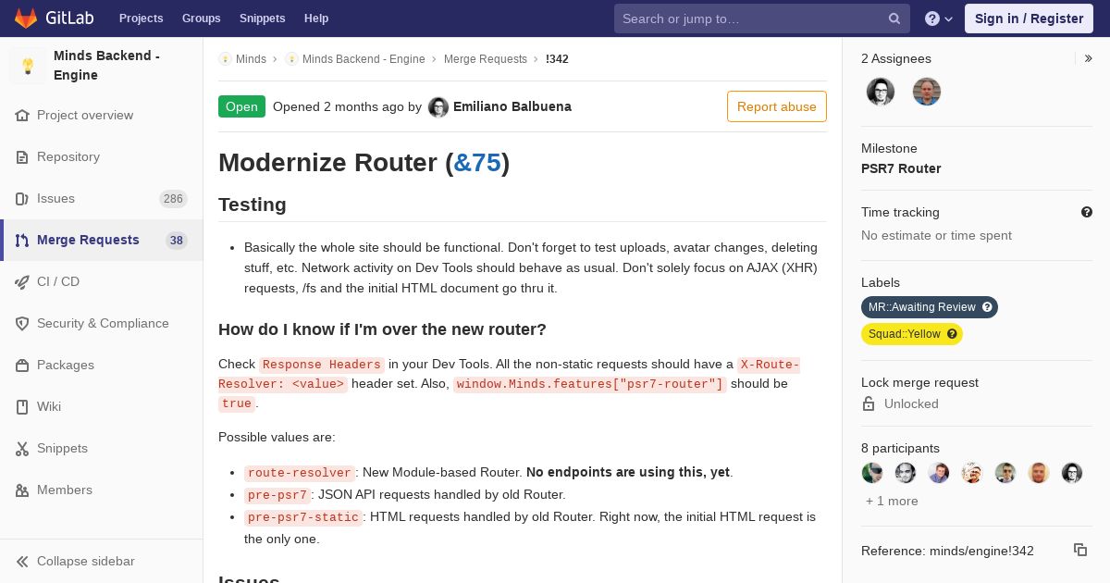Open the PSR7 Router milestone
The width and height of the screenshot is (1110, 583).
click(x=901, y=168)
